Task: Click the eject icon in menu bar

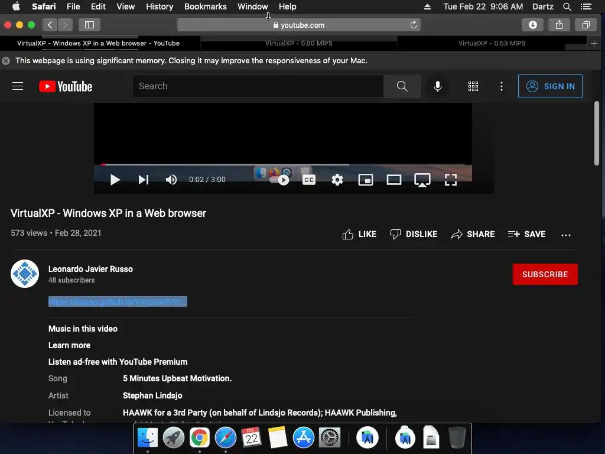Action: click(427, 7)
